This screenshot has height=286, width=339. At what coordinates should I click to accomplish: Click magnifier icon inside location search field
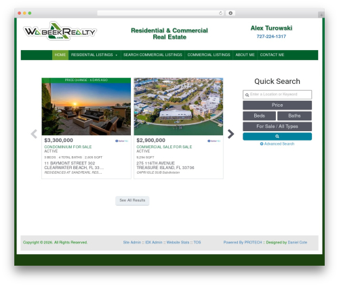[247, 95]
